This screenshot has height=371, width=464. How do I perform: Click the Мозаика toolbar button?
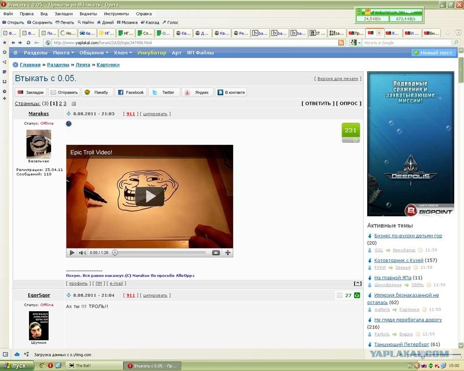tap(127, 22)
